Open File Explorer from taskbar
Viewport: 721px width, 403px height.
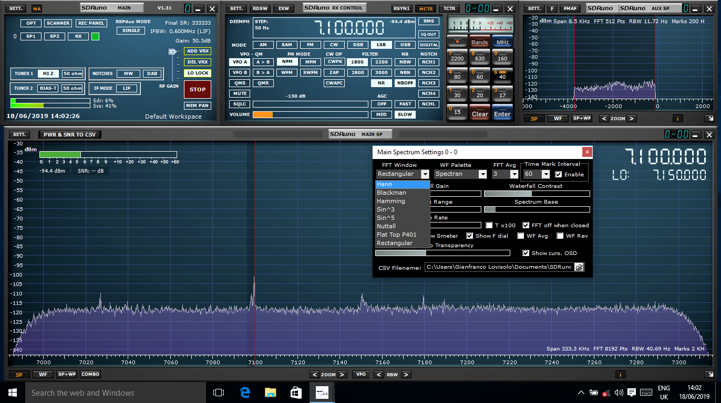pos(270,393)
